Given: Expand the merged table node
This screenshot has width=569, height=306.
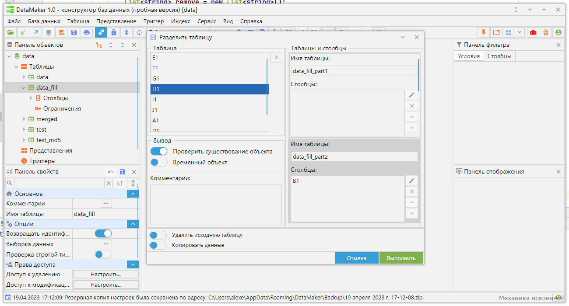Looking at the screenshot, I should click(x=24, y=119).
